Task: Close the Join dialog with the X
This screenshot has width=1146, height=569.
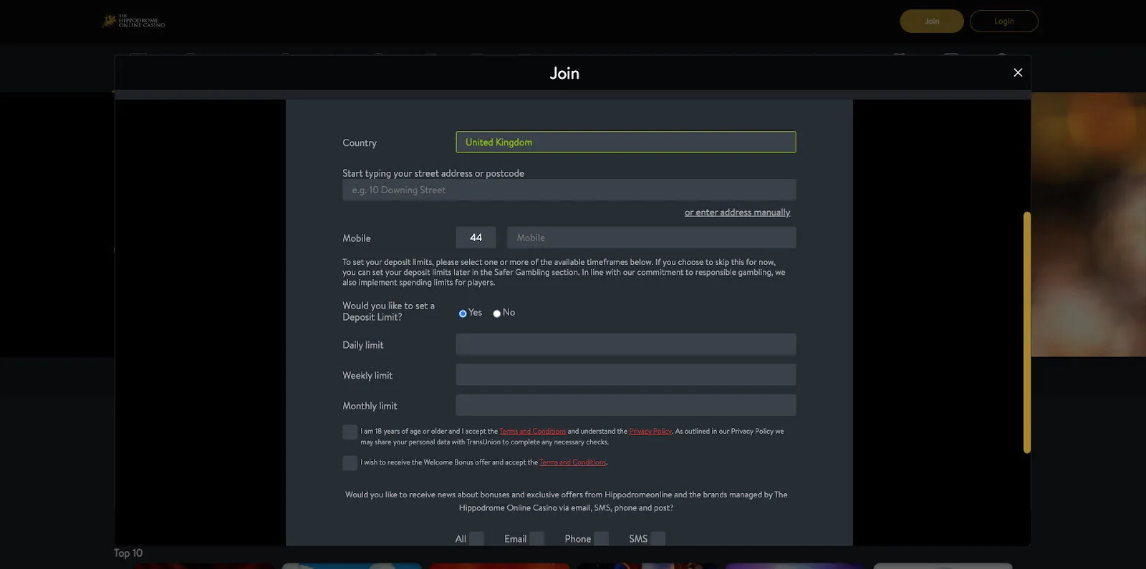Action: coord(1018,72)
